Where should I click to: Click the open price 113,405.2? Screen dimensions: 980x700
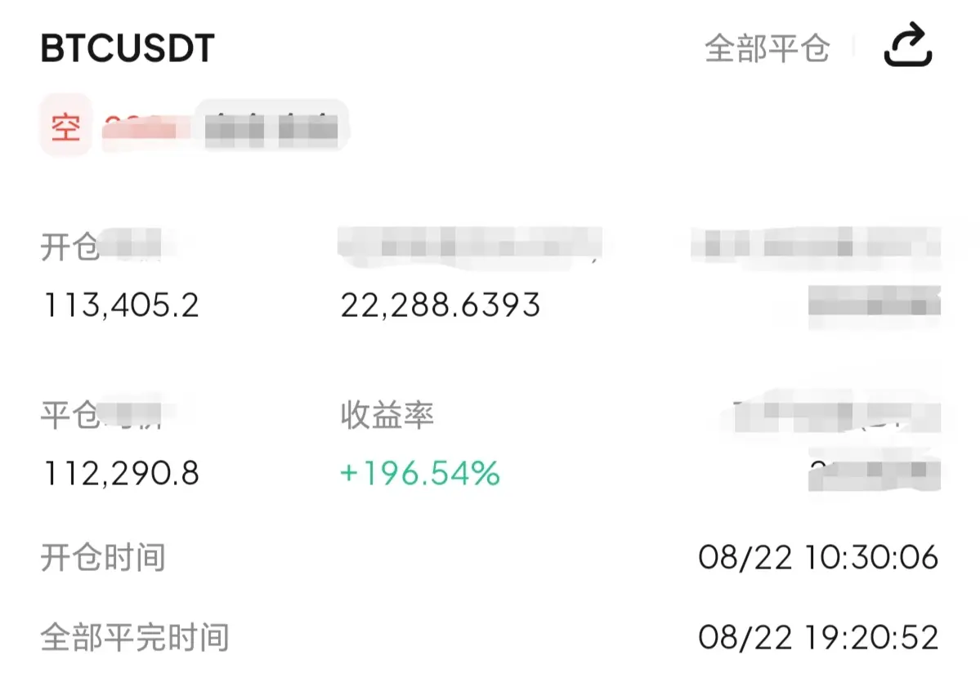[121, 305]
